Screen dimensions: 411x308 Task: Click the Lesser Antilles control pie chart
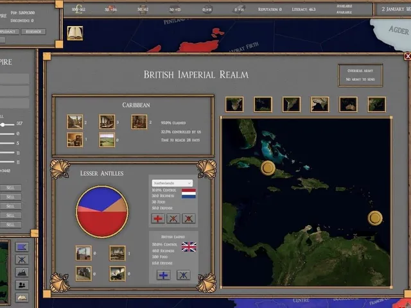(102, 212)
